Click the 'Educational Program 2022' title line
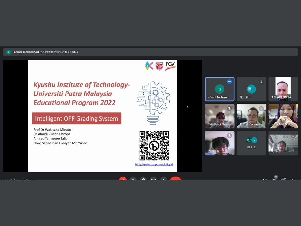 [x=75, y=103]
